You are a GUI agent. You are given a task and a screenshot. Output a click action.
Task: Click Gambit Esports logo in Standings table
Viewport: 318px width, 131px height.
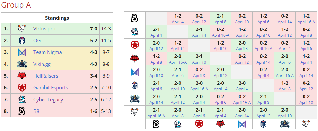(22, 88)
